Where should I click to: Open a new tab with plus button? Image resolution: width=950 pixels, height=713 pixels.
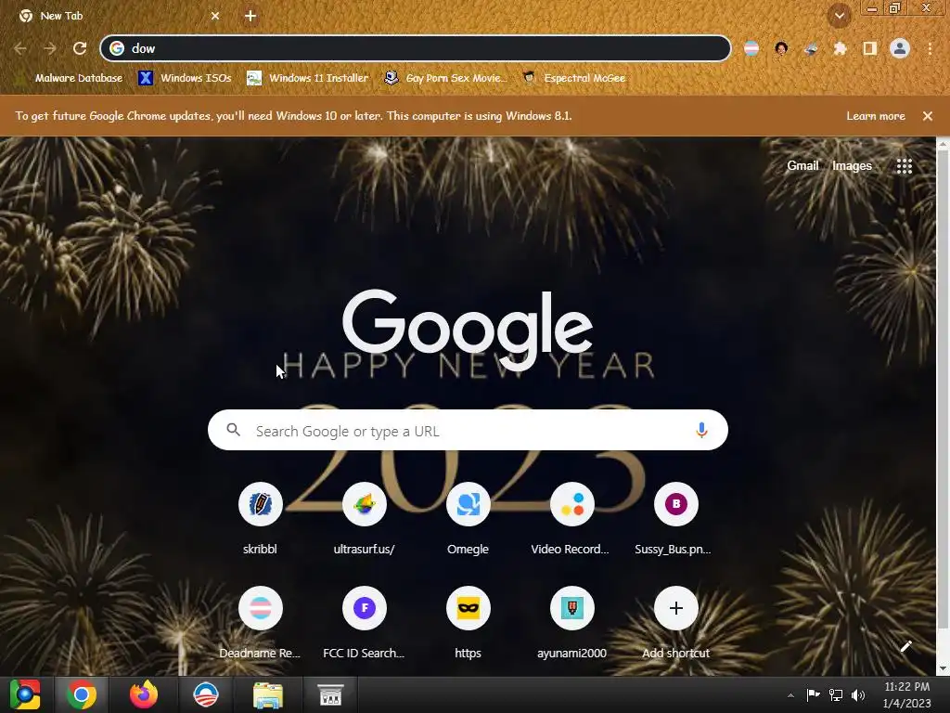click(x=250, y=16)
